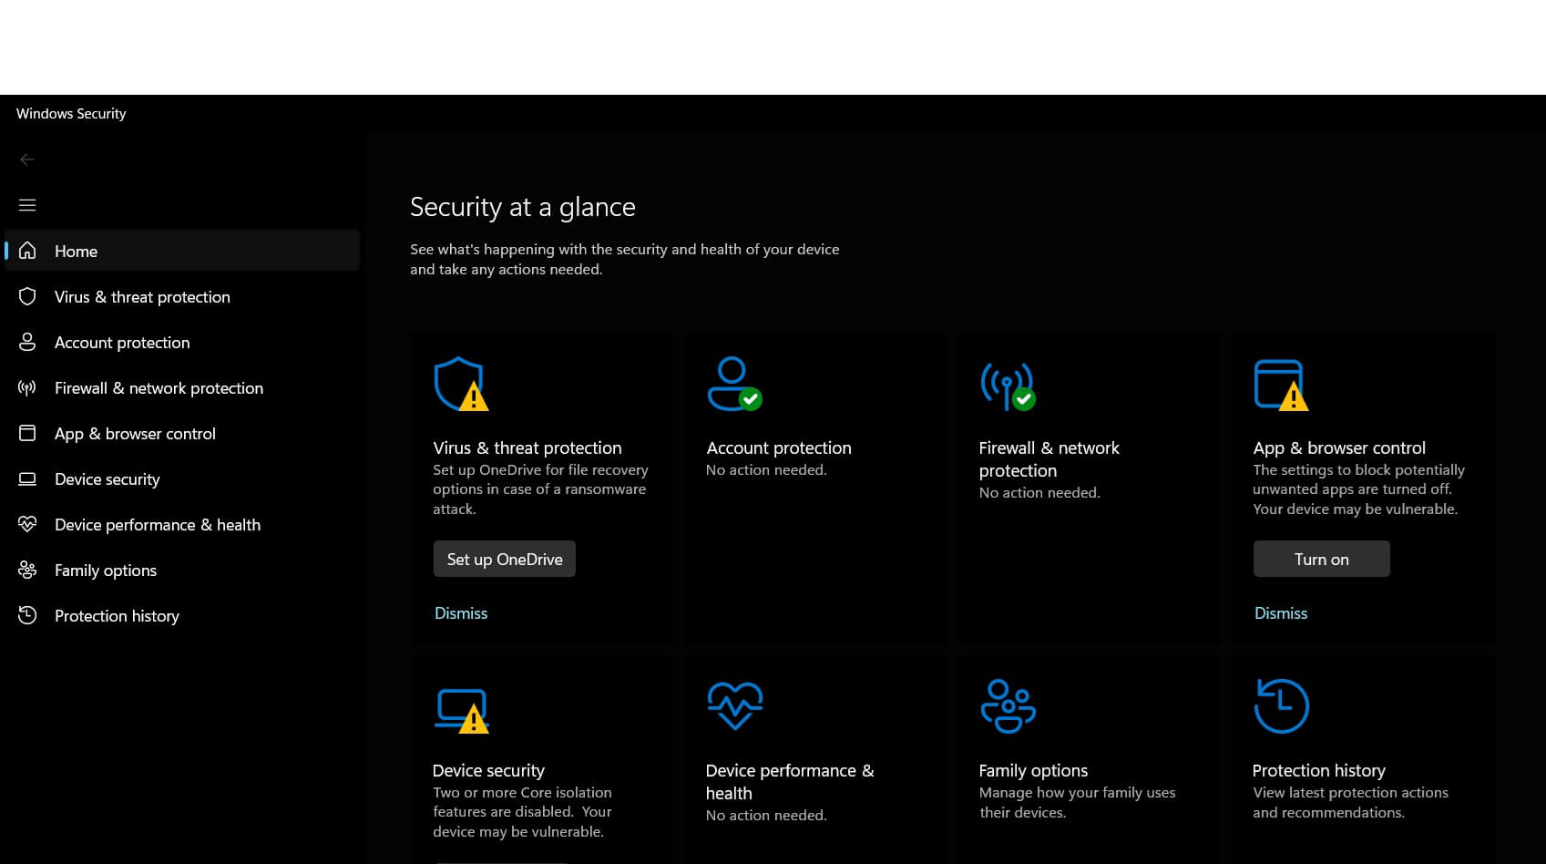Click the Firewall & network protection antenna icon

(1008, 384)
